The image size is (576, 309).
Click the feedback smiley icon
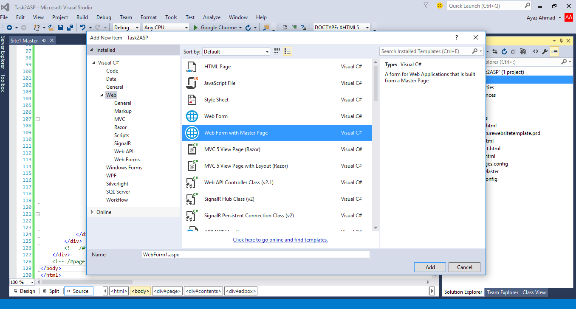[x=440, y=6]
